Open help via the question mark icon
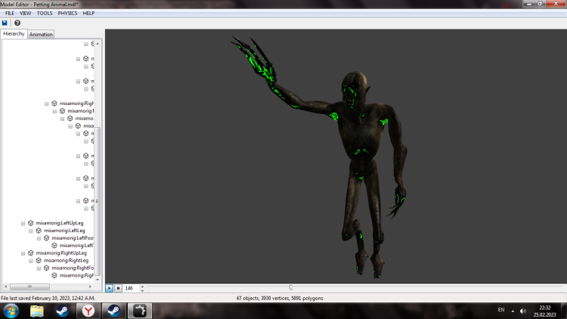 17,23
